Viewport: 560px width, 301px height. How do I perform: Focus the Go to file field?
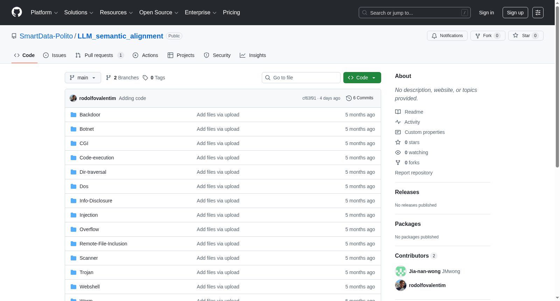301,78
